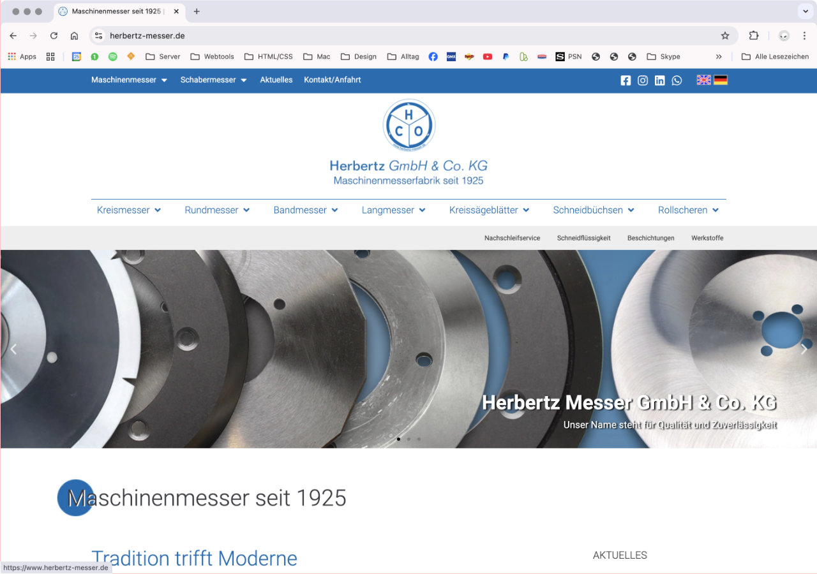
Task: Click the address bar showing herbertz-messer.de
Action: (408, 36)
